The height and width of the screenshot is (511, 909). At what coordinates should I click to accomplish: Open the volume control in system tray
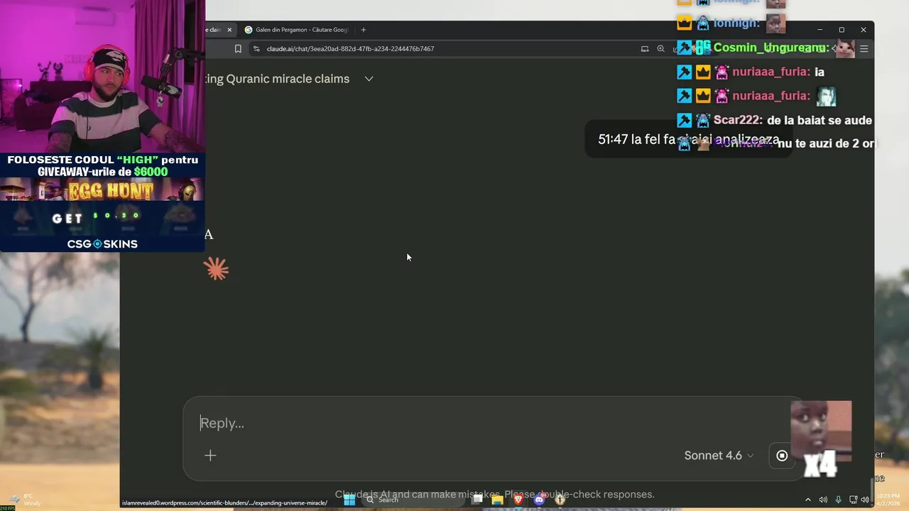tap(823, 500)
